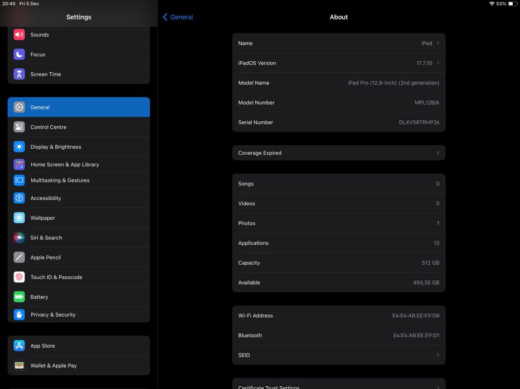Tap the App Store icon
The width and height of the screenshot is (520, 389).
coord(20,346)
